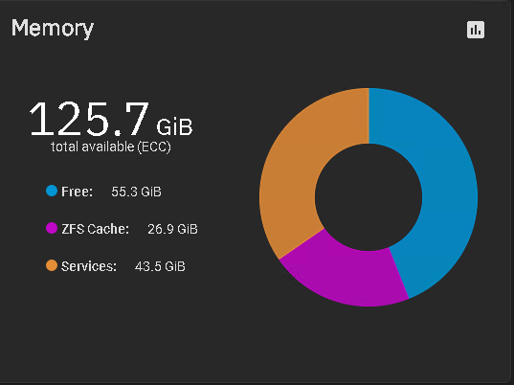This screenshot has width=514, height=385.
Task: Click the magenta ZFS Cache legend dot
Action: 52,228
